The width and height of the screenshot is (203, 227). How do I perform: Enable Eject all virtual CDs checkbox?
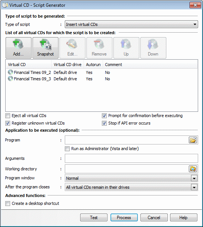pyautogui.click(x=7, y=116)
